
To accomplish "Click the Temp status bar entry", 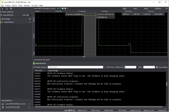I will pyautogui.click(x=162, y=110).
